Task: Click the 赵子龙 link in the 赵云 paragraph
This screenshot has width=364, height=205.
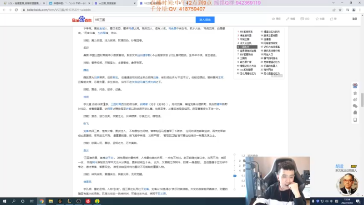Action: pos(109,158)
